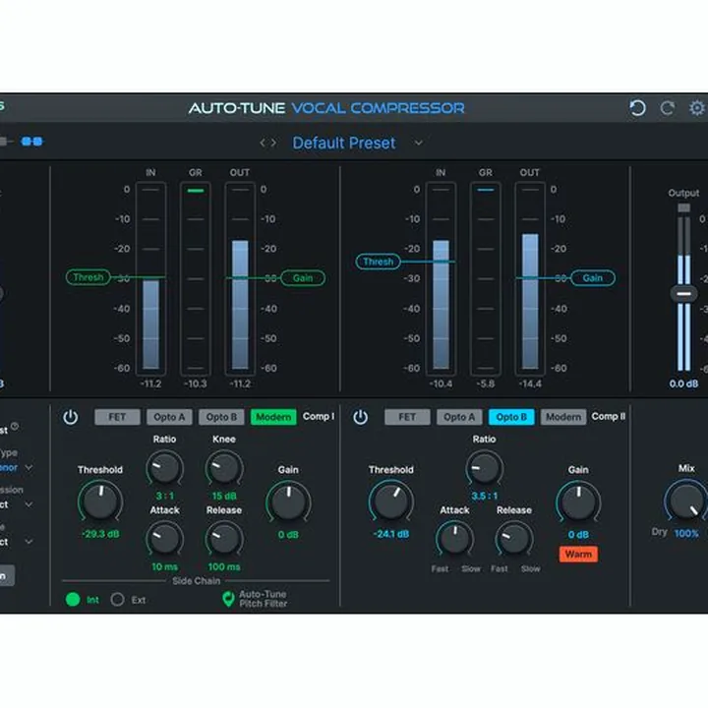708x708 pixels.
Task: Click the 0.0 dB output value
Action: (x=683, y=383)
